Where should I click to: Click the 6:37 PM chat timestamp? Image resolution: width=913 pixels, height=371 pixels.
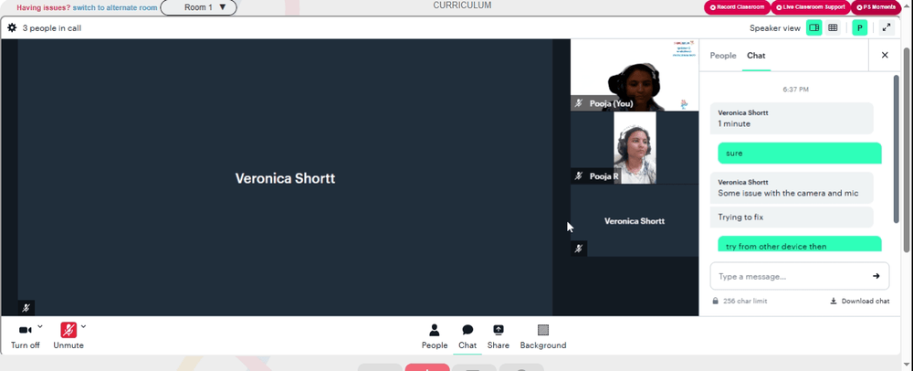point(795,90)
